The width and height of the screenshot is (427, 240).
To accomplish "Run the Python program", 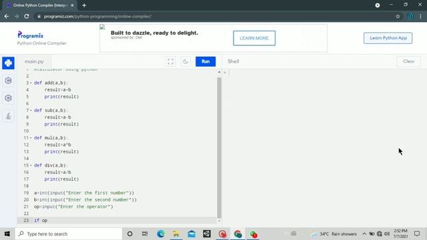I will click(x=205, y=61).
